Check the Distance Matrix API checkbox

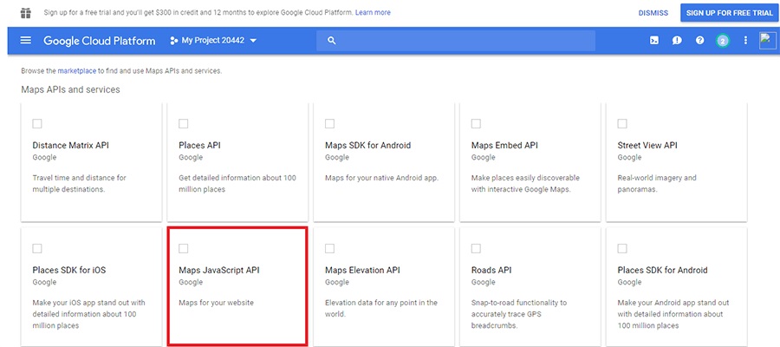tap(37, 123)
